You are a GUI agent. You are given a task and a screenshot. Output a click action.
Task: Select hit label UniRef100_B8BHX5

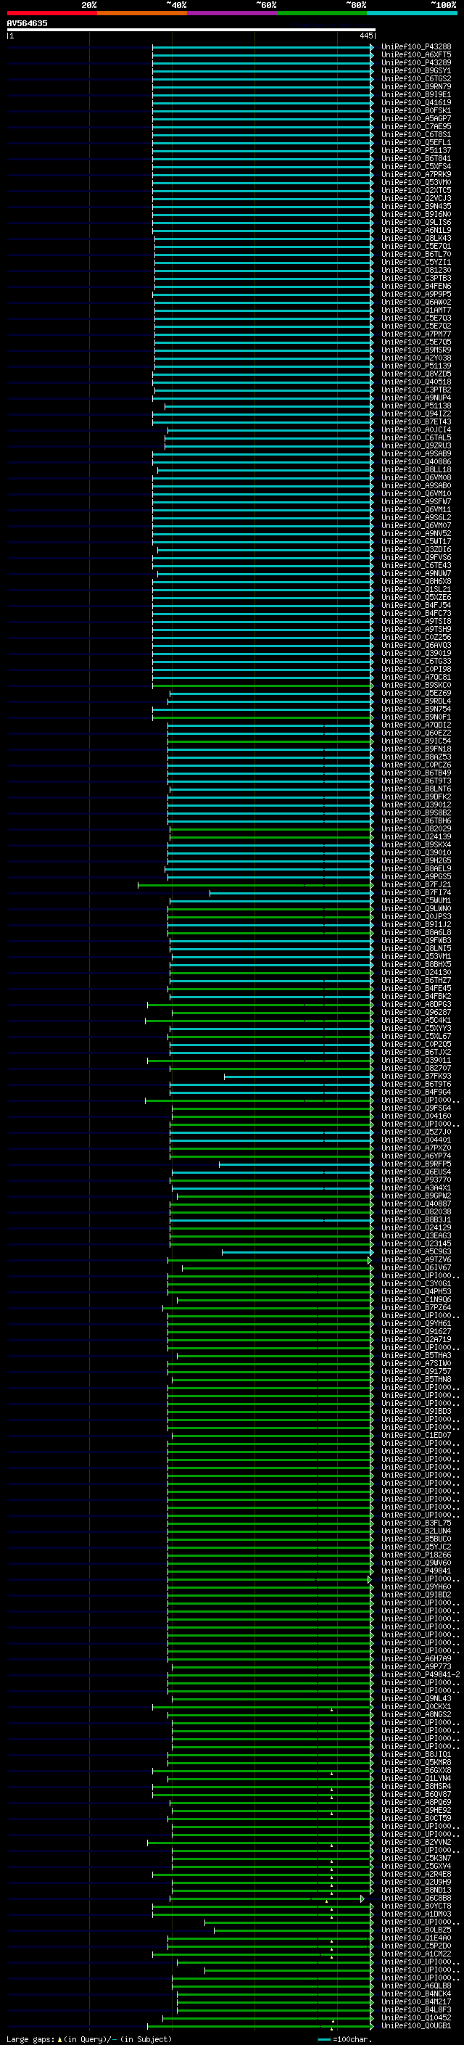click(x=415, y=965)
